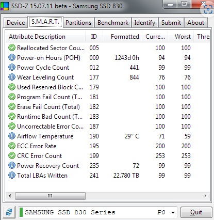Click attribute ID 177
Viewport: 214px width, 220px height.
point(94,77)
